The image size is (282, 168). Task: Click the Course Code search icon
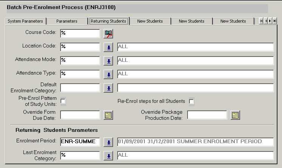point(108,34)
